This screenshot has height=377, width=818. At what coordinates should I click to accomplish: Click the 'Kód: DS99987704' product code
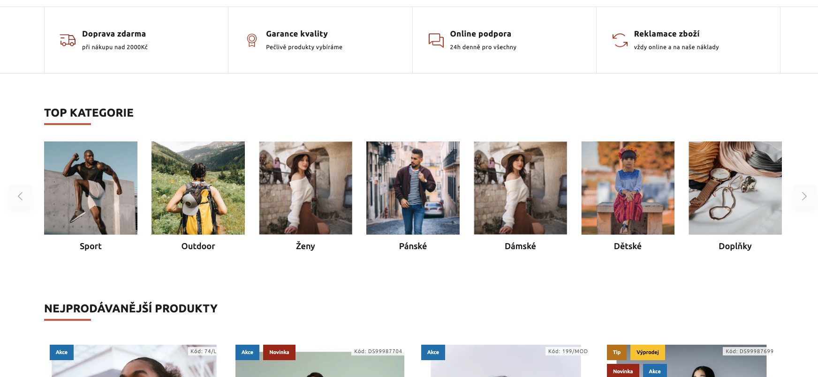(378, 351)
